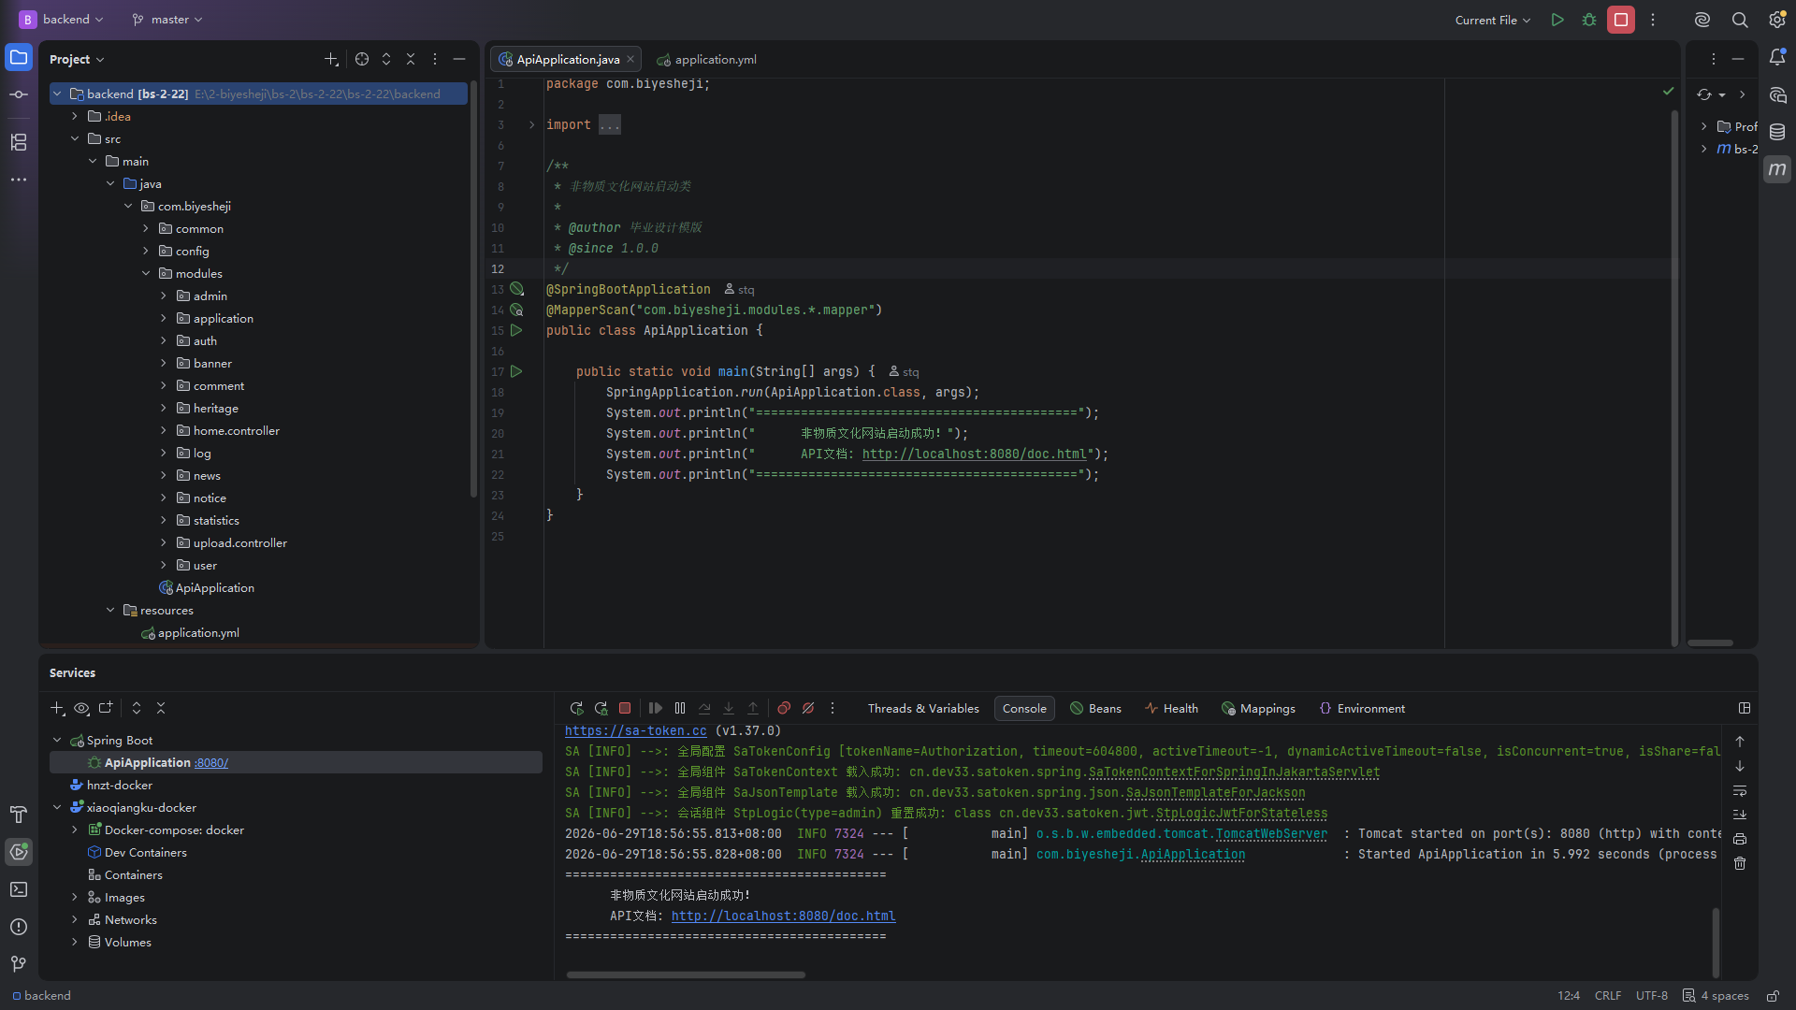
Task: Toggle mute breakpoints in Services toolbar
Action: point(809,708)
